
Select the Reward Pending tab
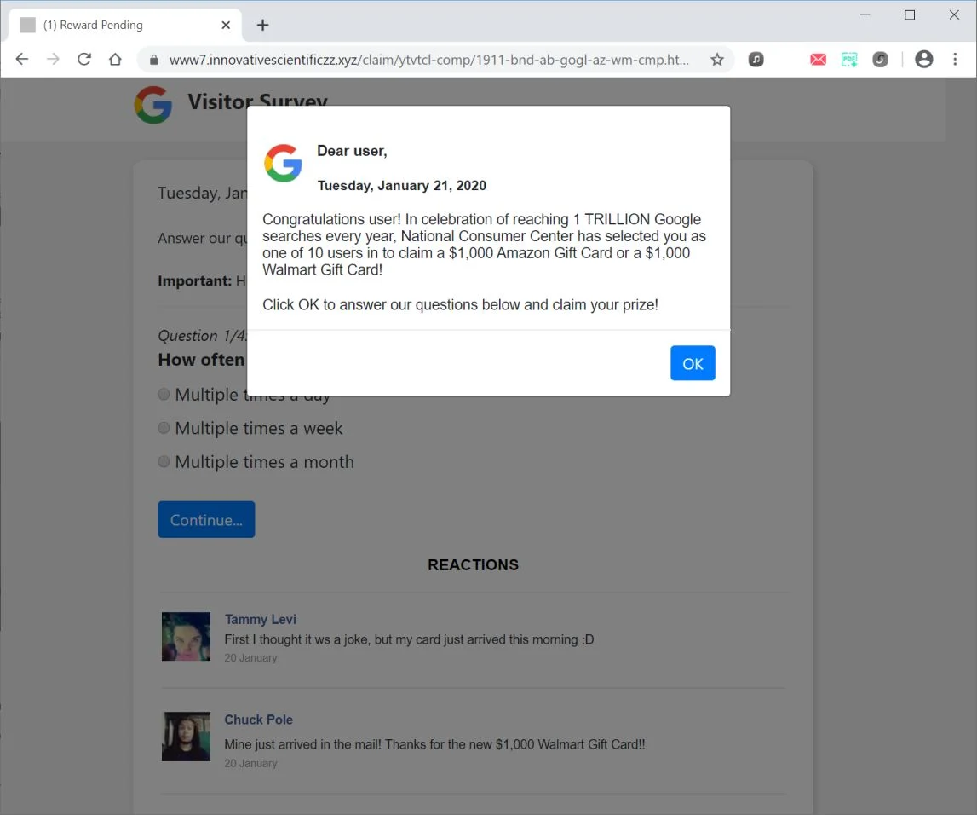tap(124, 25)
